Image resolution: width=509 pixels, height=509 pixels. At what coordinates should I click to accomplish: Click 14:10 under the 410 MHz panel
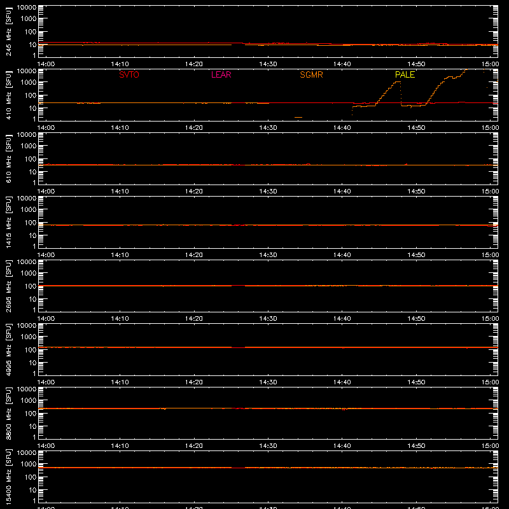tap(120, 128)
